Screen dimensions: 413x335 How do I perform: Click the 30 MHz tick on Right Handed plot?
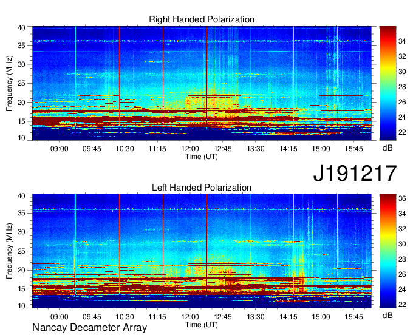point(21,64)
